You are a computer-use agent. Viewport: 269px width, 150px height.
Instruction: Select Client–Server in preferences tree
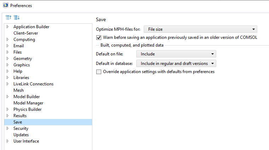(x=25, y=33)
